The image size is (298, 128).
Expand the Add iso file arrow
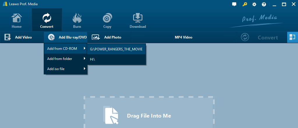[x=84, y=69]
